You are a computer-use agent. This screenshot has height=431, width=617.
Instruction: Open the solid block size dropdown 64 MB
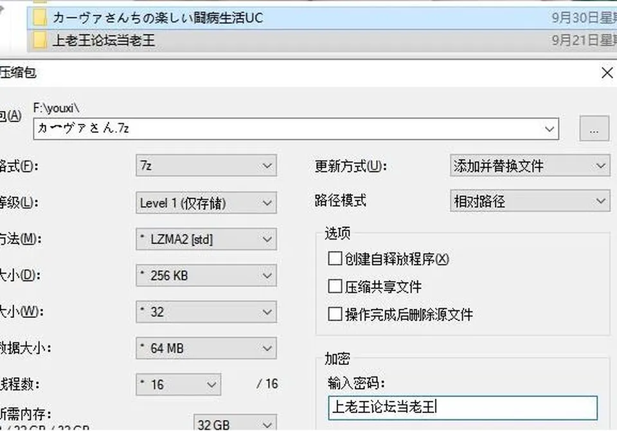pyautogui.click(x=206, y=348)
